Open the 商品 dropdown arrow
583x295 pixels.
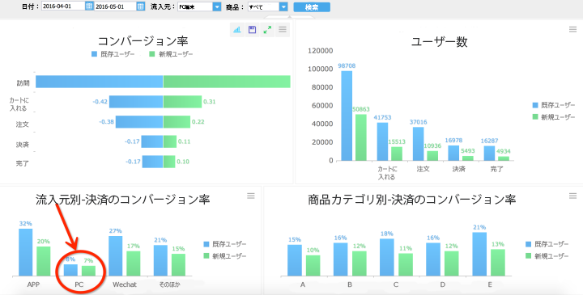point(283,6)
